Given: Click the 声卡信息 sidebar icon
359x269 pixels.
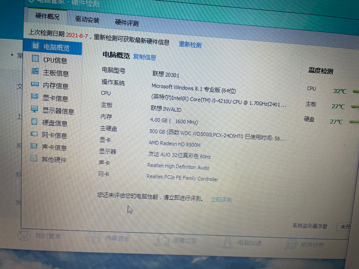Looking at the screenshot, I should click(x=34, y=146).
